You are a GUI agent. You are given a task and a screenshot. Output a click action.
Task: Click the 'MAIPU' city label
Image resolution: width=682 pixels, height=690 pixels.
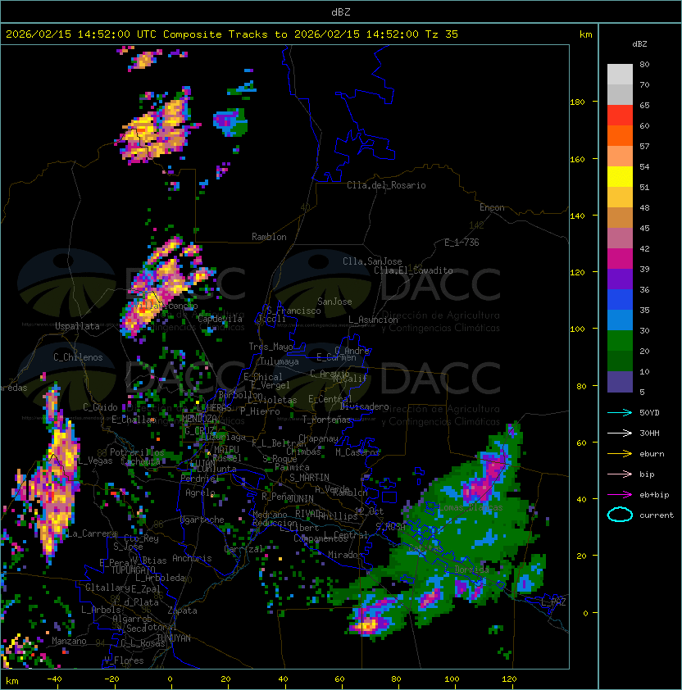(226, 449)
